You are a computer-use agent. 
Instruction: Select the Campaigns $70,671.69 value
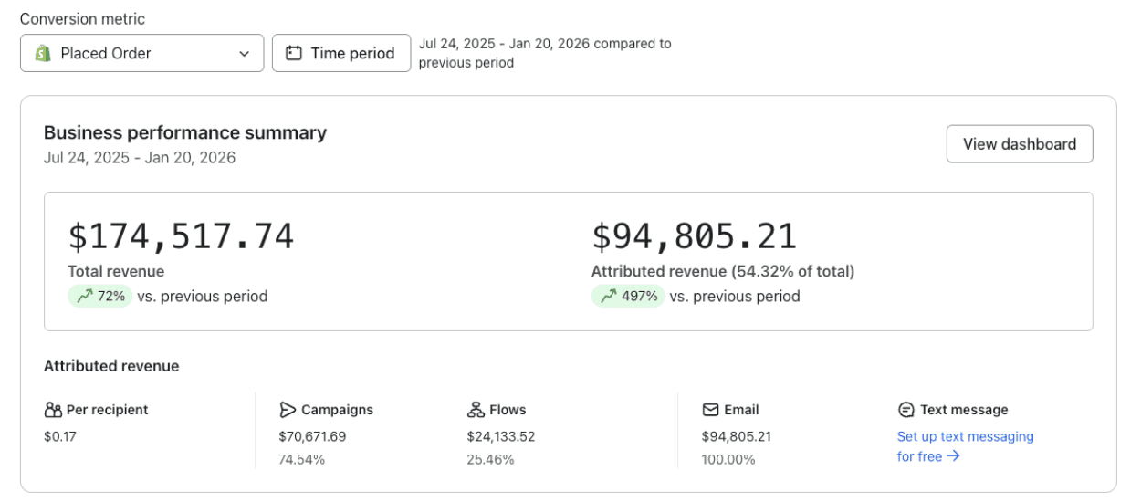coord(312,436)
